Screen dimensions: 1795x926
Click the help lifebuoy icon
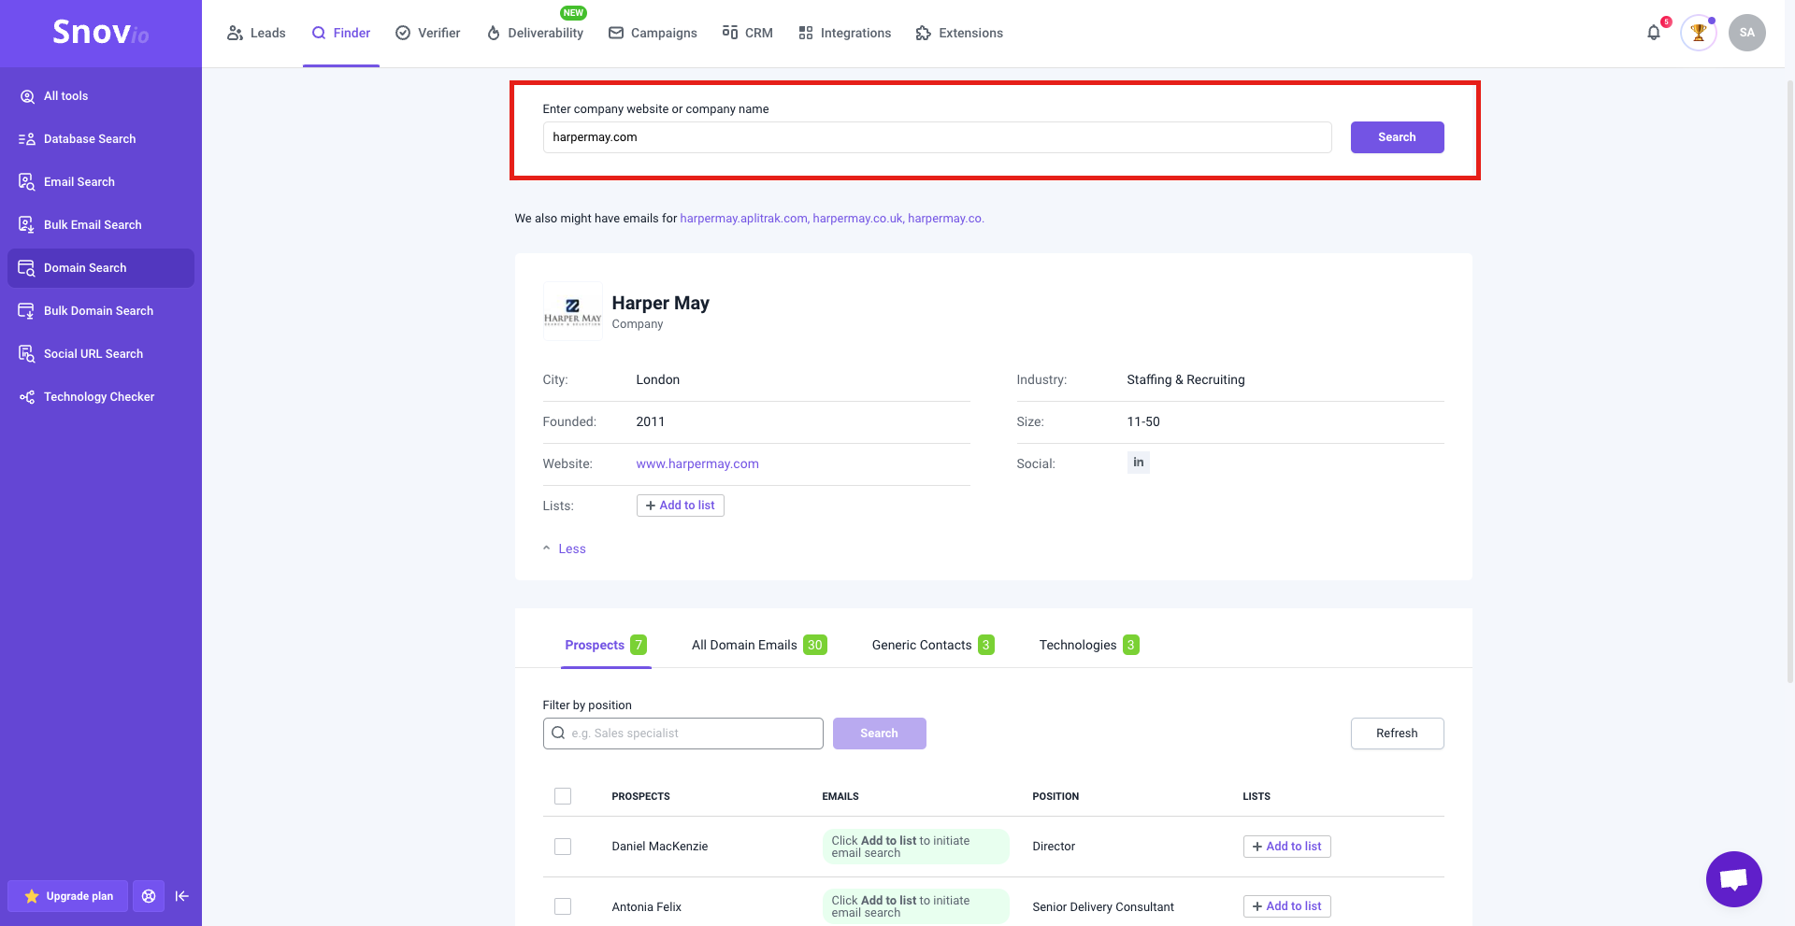click(x=149, y=896)
